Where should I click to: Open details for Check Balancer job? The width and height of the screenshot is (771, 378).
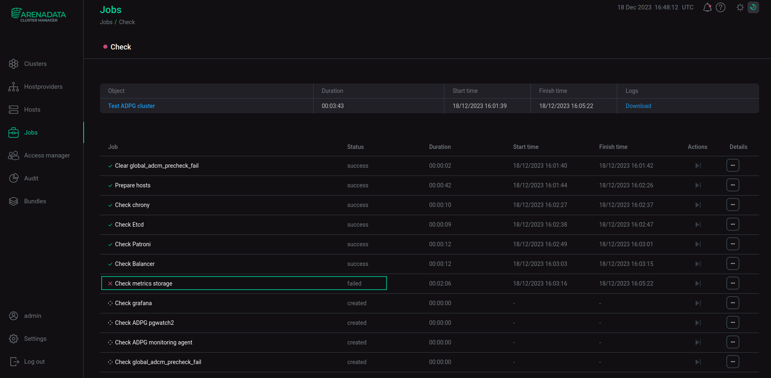[733, 264]
